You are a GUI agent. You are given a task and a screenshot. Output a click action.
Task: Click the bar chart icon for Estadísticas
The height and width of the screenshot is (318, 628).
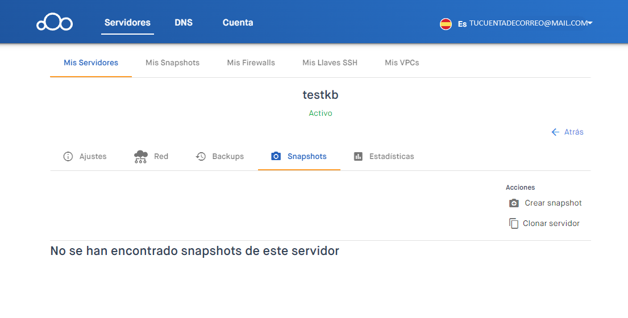pos(358,156)
